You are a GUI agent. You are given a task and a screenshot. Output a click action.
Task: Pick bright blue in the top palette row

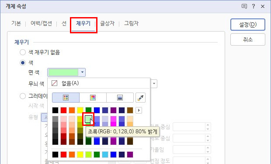(97, 110)
